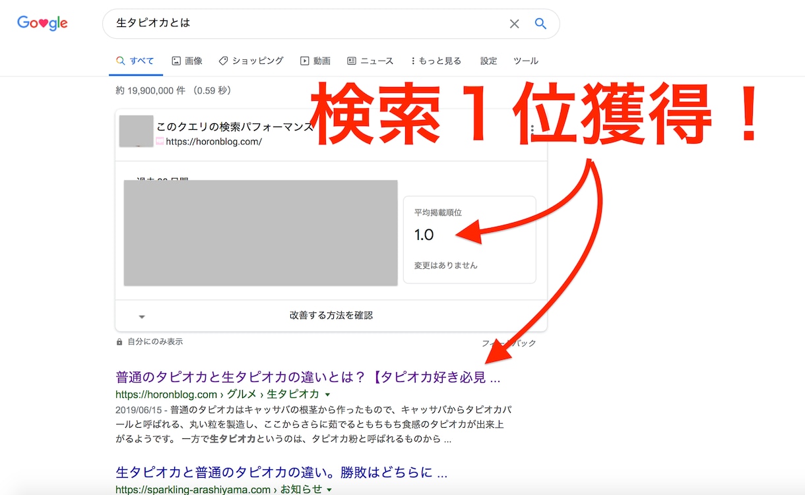Click the 自分にのみ表示 label
The width and height of the screenshot is (805, 495).
(x=155, y=342)
